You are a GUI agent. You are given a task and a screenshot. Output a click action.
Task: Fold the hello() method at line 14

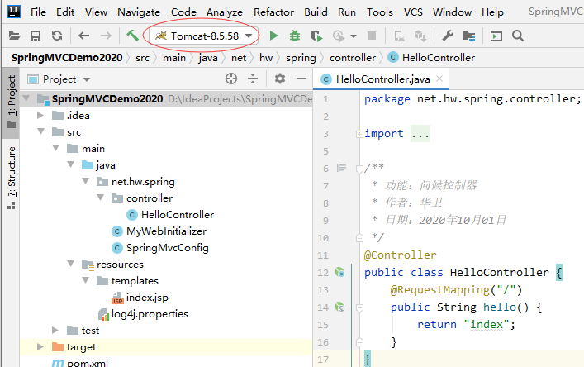(359, 307)
